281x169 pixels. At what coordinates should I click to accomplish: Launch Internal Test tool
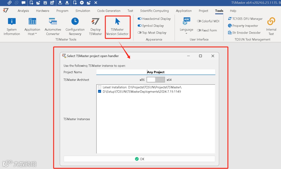(271, 27)
